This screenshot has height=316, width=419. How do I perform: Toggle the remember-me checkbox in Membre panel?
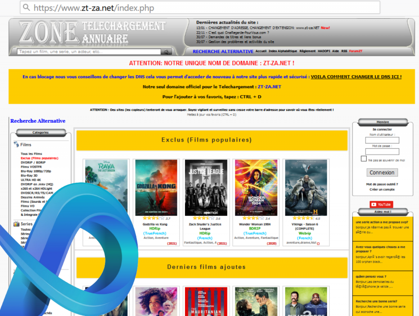pyautogui.click(x=364, y=159)
